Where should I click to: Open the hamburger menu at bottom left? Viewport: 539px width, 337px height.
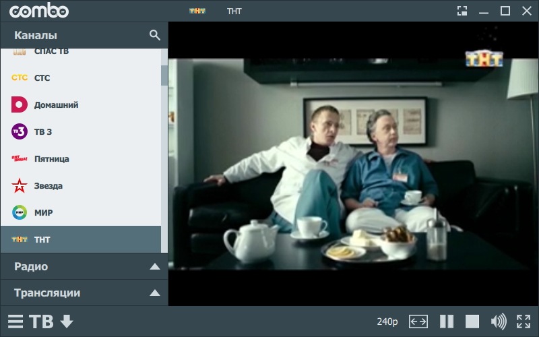pyautogui.click(x=15, y=321)
